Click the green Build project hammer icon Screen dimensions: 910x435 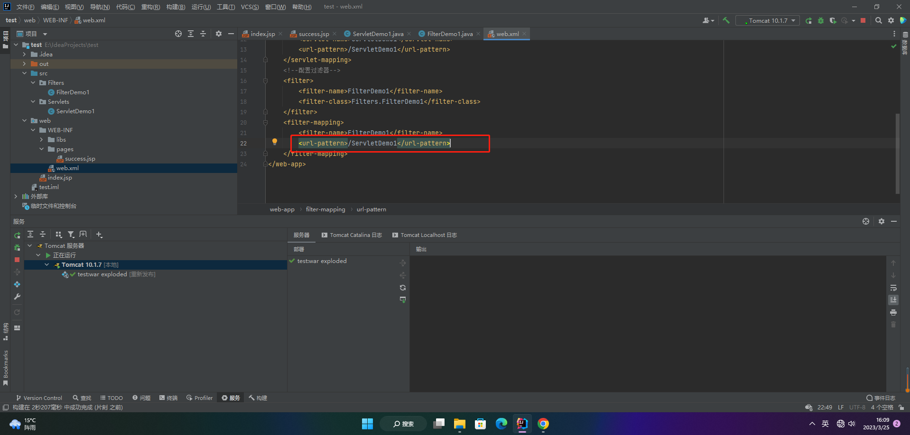point(726,20)
